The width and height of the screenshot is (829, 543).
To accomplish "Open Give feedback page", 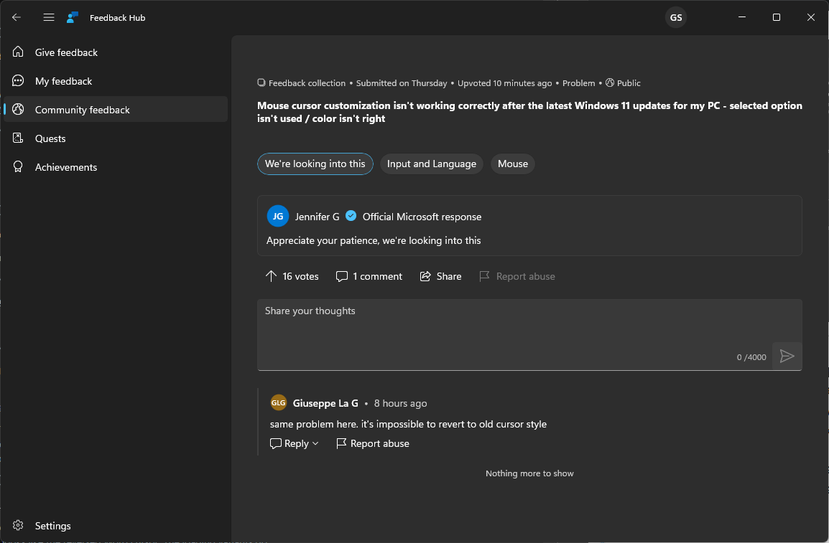I will (116, 52).
